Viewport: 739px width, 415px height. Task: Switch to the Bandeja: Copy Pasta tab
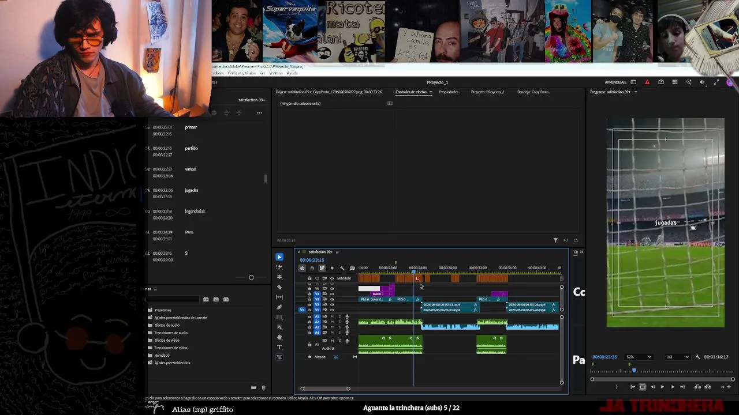[533, 92]
